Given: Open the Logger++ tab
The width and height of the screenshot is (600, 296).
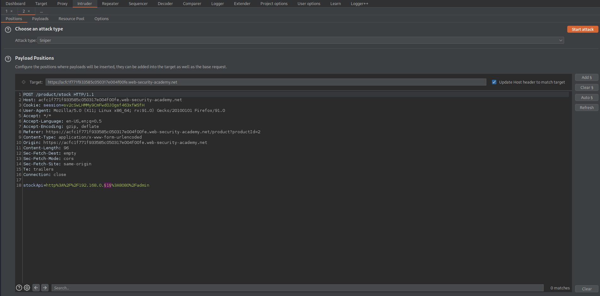Looking at the screenshot, I should point(360,4).
